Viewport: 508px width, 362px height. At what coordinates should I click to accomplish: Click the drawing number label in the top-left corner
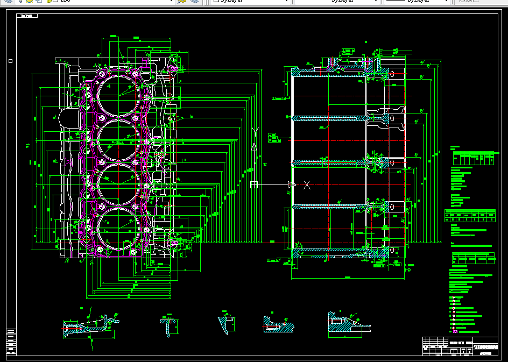(27, 16)
